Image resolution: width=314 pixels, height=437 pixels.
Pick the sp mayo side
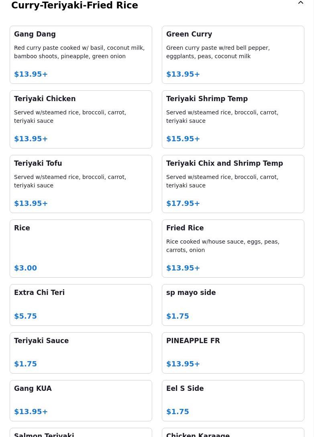[233, 305]
